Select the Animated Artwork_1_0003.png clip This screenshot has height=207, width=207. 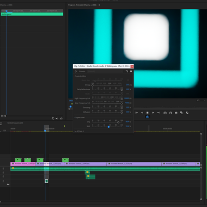click(50, 163)
